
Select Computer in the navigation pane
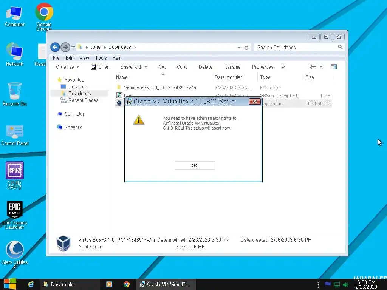pyautogui.click(x=74, y=114)
